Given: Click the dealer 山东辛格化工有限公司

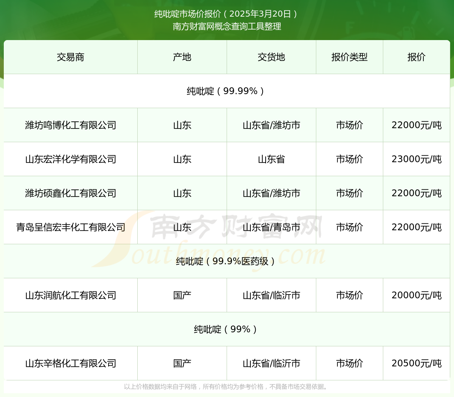Looking at the screenshot, I should pyautogui.click(x=71, y=363).
